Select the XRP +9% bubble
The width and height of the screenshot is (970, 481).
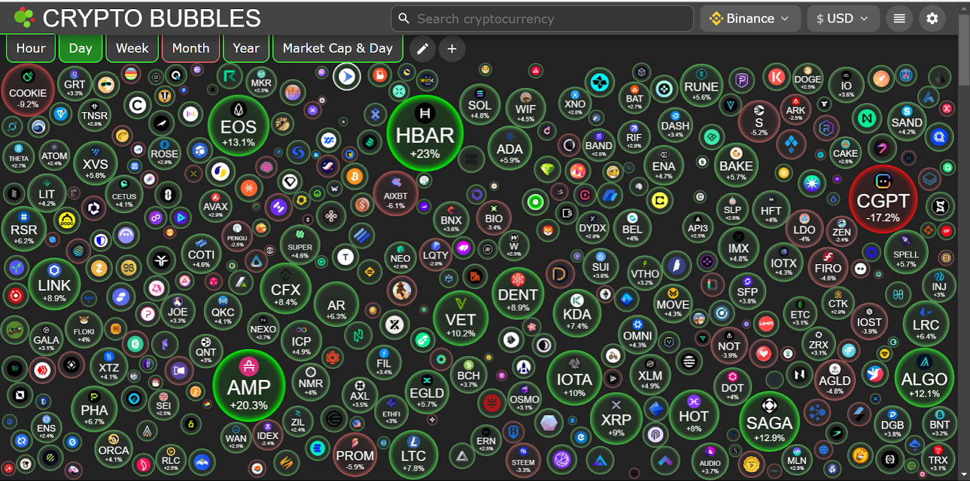[x=616, y=419]
